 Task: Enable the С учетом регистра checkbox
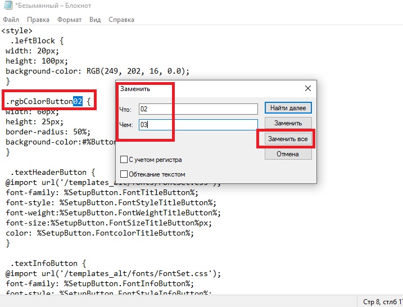click(124, 160)
